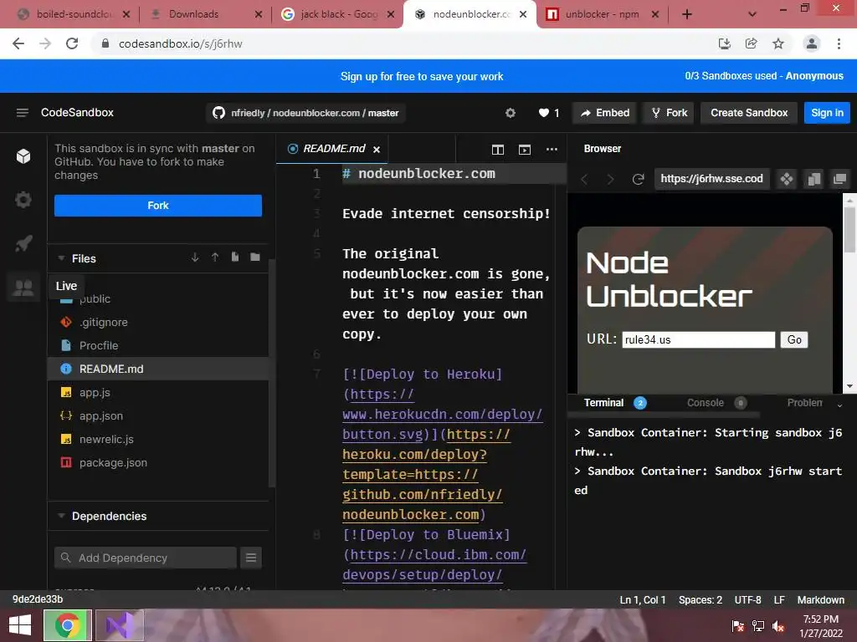The width and height of the screenshot is (857, 642).
Task: Toggle the preview window icon in editor tab bar
Action: pyautogui.click(x=525, y=150)
